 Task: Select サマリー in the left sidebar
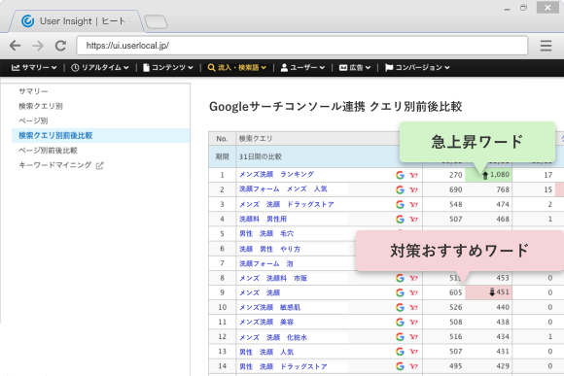coord(33,91)
